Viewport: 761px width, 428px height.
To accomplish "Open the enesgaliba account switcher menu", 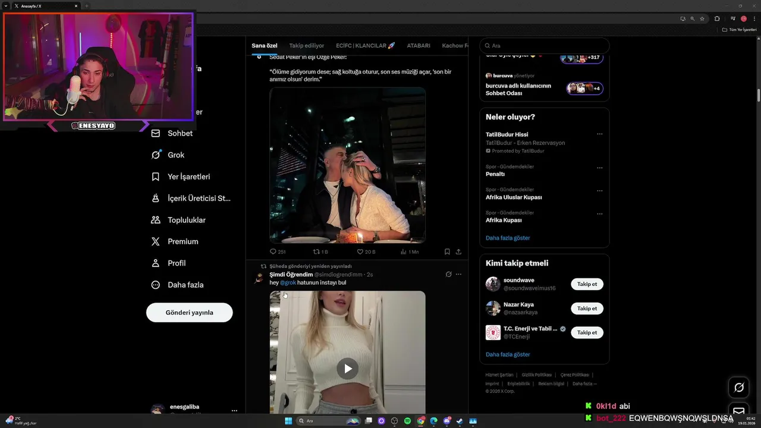I will [234, 410].
